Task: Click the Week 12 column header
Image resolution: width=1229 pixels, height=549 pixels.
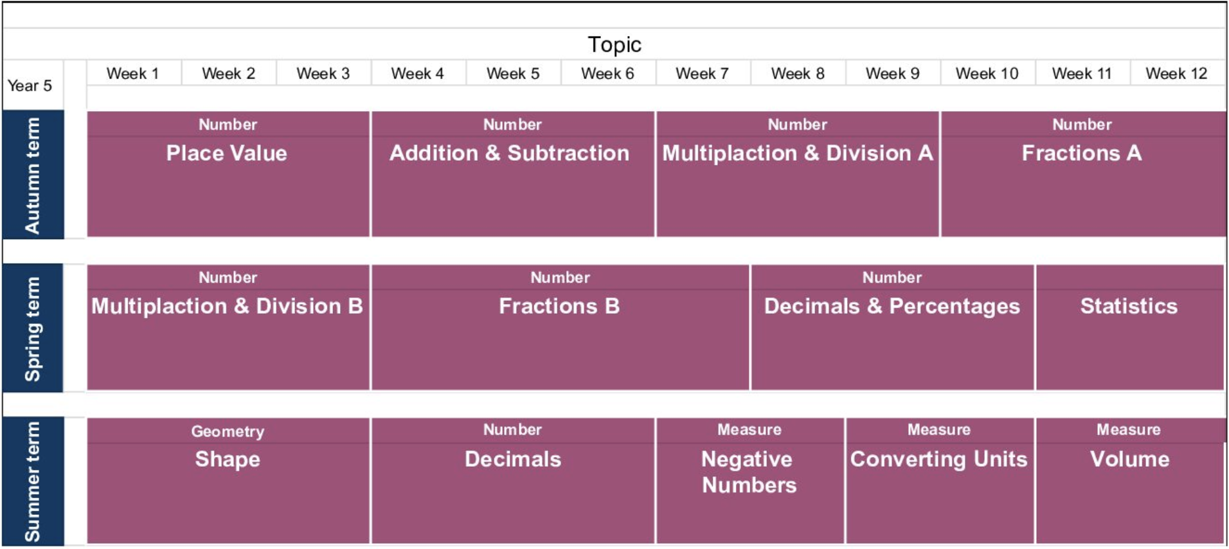Action: point(1176,74)
